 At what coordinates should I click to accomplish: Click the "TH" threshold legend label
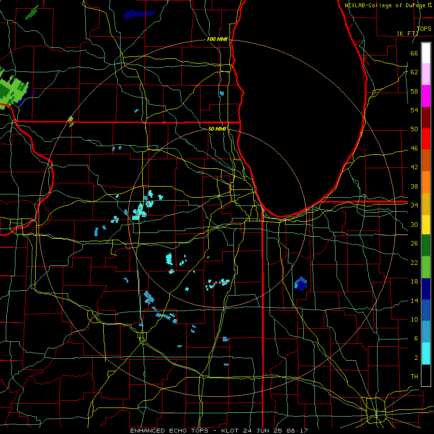point(414,377)
